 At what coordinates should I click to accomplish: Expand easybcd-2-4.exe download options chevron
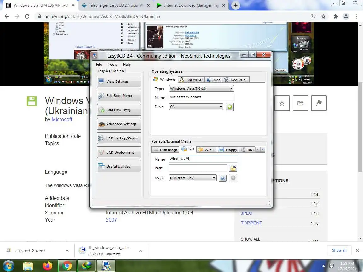tap(67, 251)
